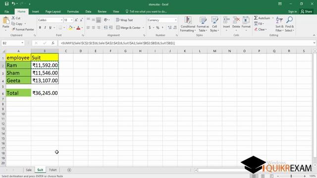The height and width of the screenshot is (178, 317).
Task: Open the Format cells menu
Action: [x=246, y=24]
